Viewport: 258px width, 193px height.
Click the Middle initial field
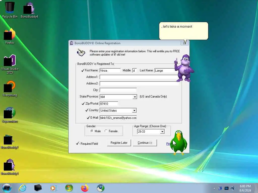pyautogui.click(x=135, y=71)
